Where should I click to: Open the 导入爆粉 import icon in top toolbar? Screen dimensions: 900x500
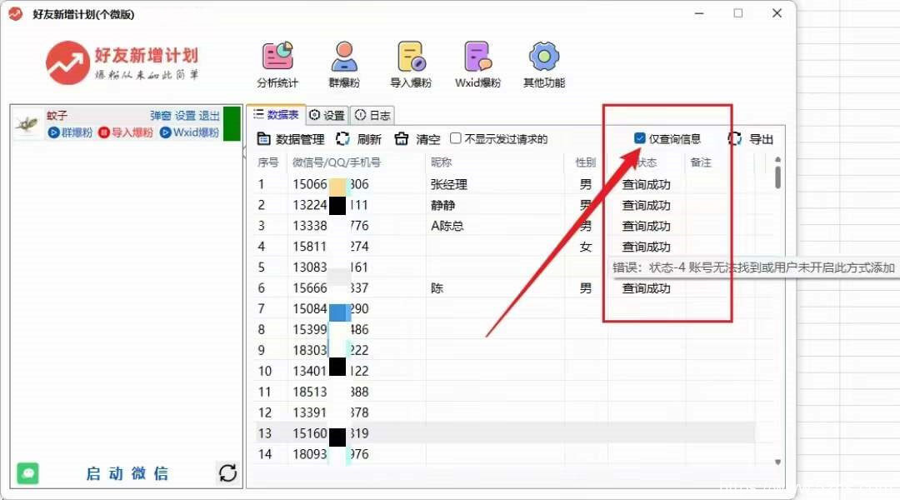coord(411,57)
